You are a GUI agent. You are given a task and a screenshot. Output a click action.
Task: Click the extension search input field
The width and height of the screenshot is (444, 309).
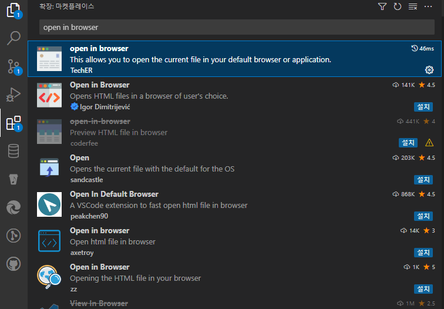click(x=237, y=27)
